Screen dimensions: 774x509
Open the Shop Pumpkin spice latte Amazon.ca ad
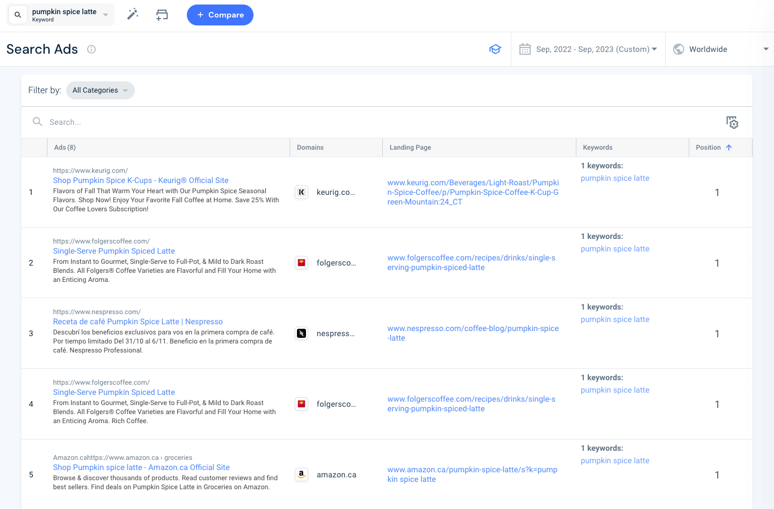tap(141, 467)
